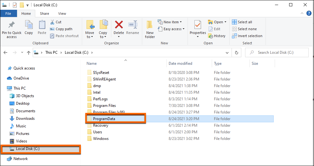Screen dimensions: 314x166
Task: Open Music in the navigation pane
Action: click(x=18, y=126)
